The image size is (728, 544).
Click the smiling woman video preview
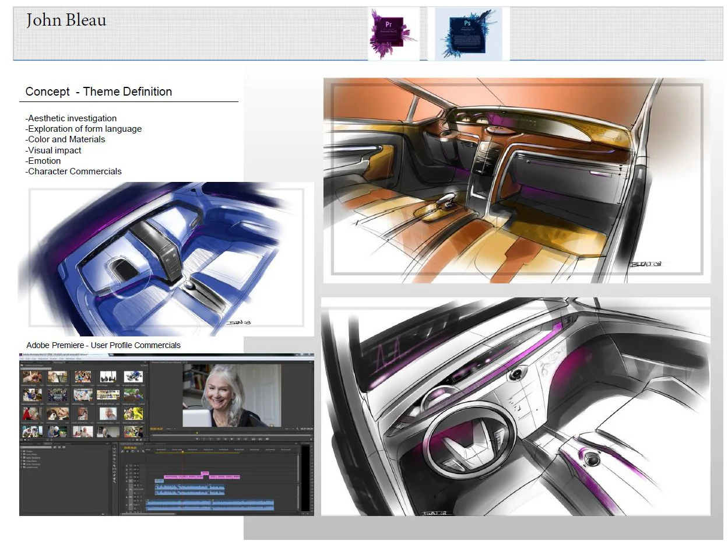coord(232,395)
